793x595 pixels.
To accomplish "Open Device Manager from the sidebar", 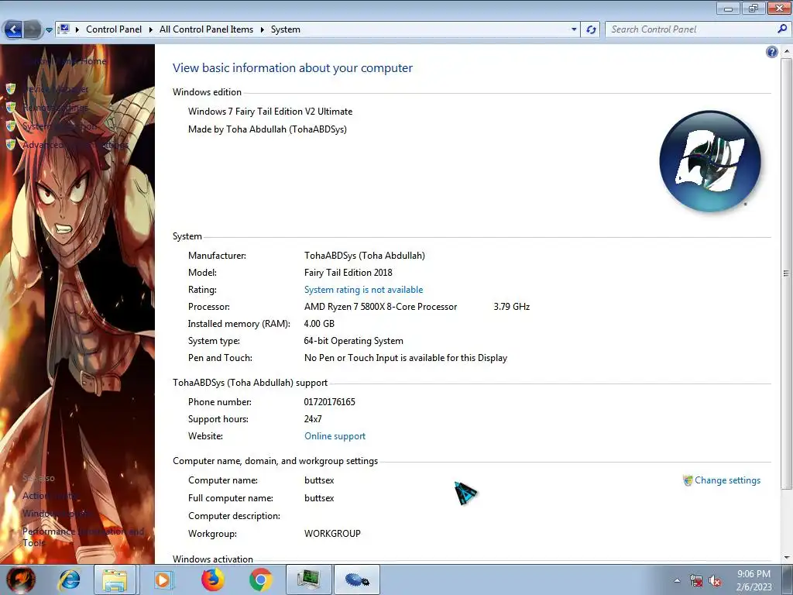I will pyautogui.click(x=56, y=89).
